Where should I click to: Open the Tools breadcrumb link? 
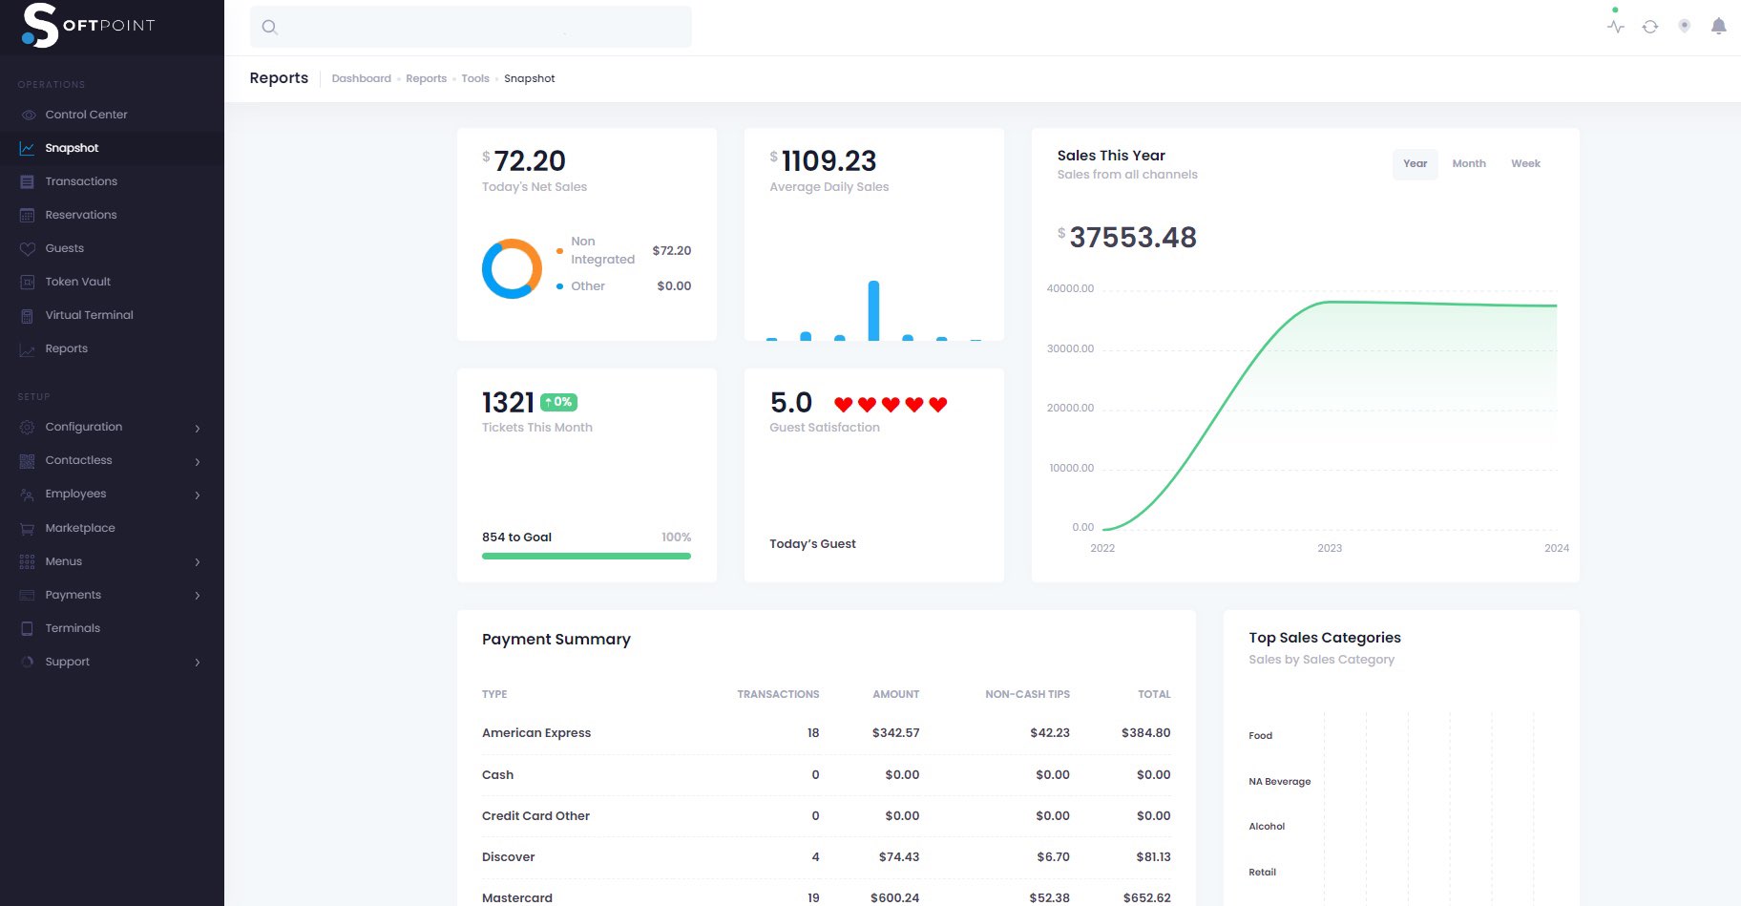point(475,78)
